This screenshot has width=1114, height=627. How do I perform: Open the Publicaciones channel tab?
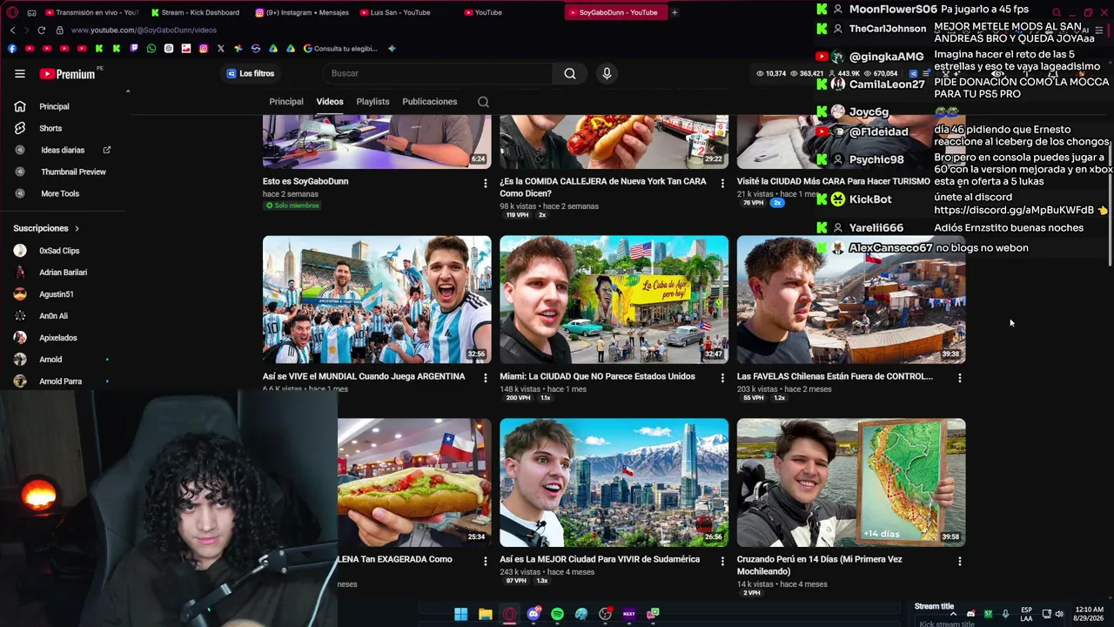(x=429, y=102)
